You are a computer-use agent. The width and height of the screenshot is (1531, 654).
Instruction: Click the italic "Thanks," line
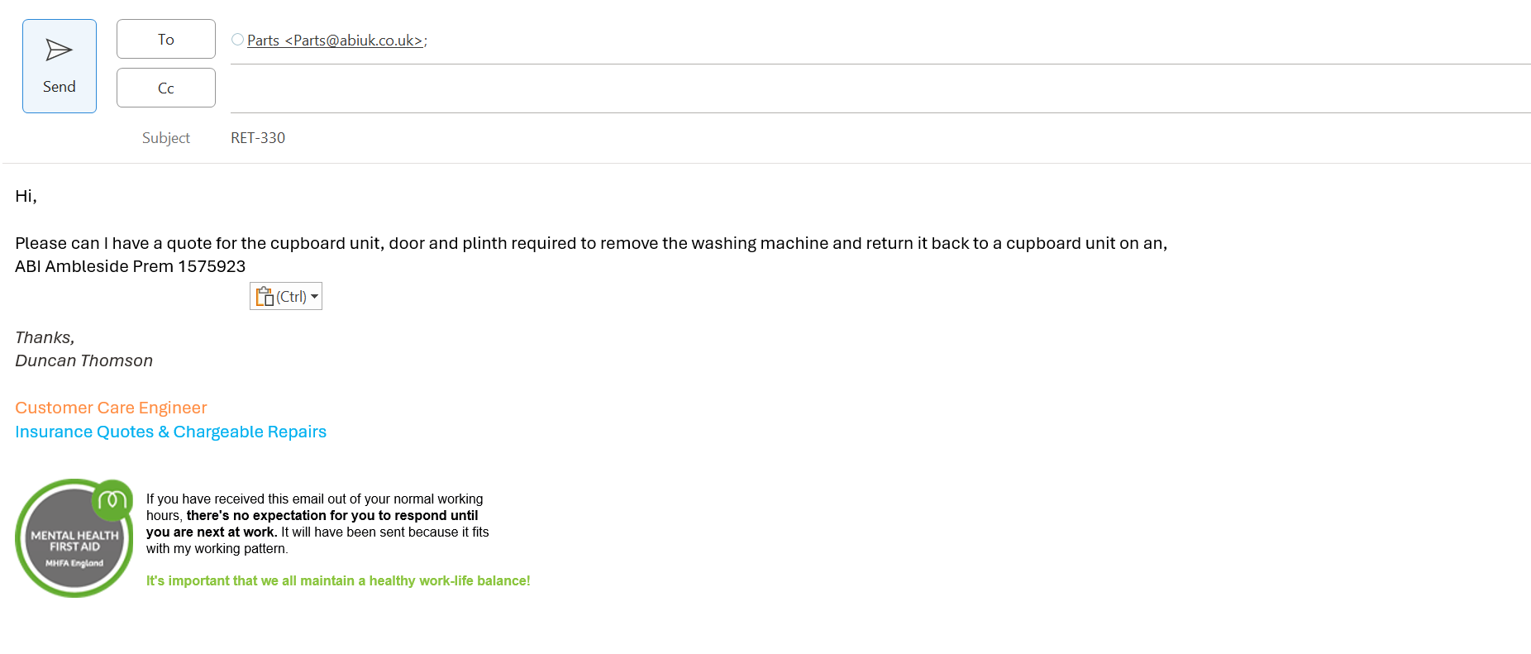coord(45,337)
